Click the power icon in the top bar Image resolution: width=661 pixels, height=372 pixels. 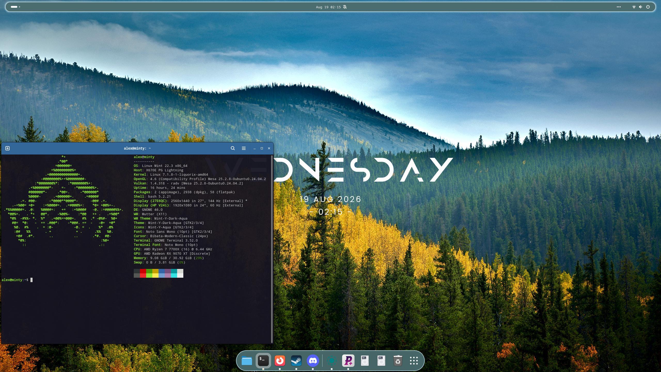coord(648,7)
